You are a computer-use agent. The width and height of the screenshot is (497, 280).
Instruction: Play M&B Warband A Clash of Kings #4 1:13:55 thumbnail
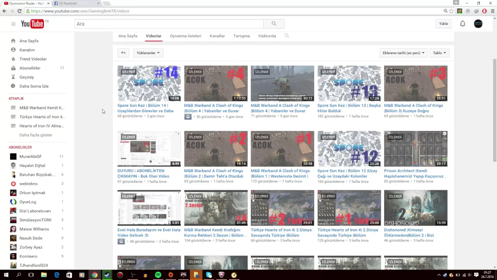(x=216, y=83)
